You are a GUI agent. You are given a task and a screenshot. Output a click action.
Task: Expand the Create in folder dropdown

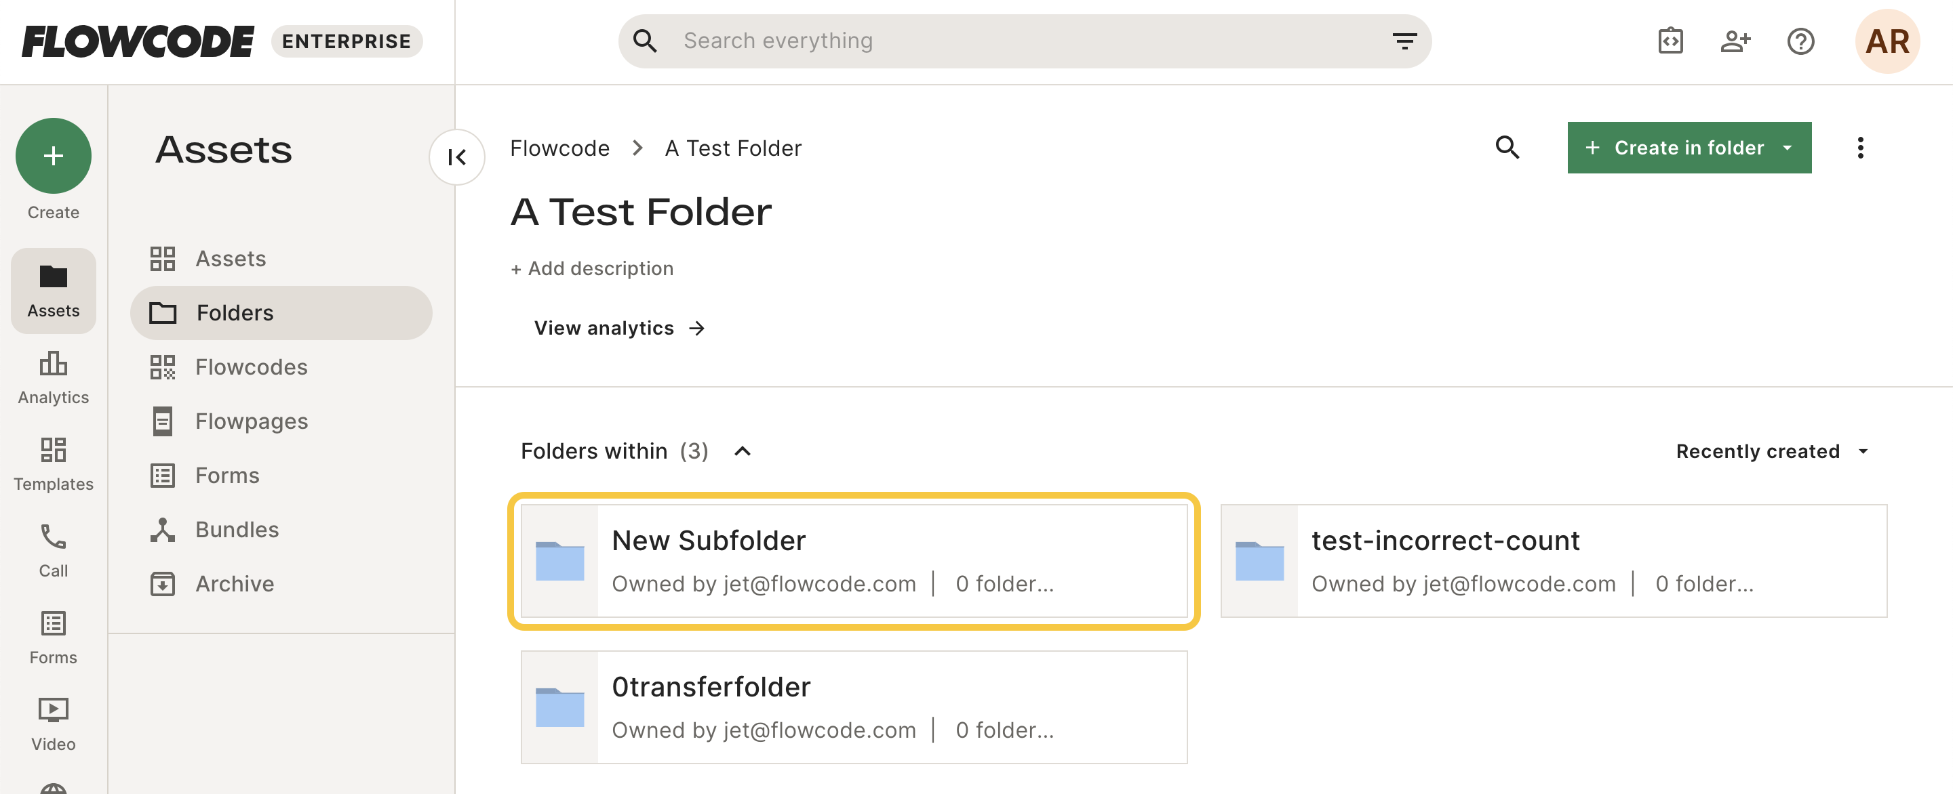(x=1787, y=147)
